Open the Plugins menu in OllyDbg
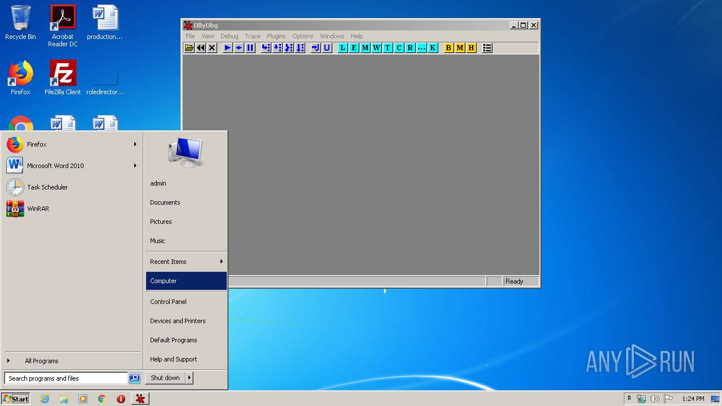 tap(276, 36)
